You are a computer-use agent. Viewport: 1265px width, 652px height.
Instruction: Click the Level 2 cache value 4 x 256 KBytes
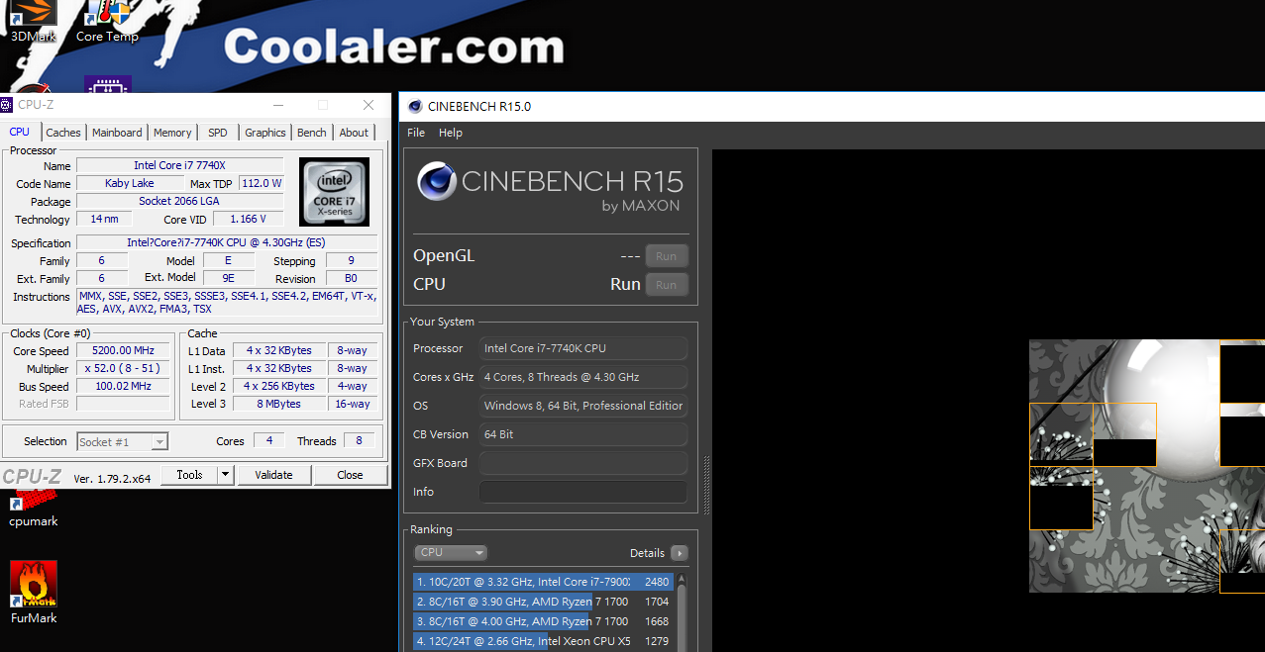(x=280, y=386)
